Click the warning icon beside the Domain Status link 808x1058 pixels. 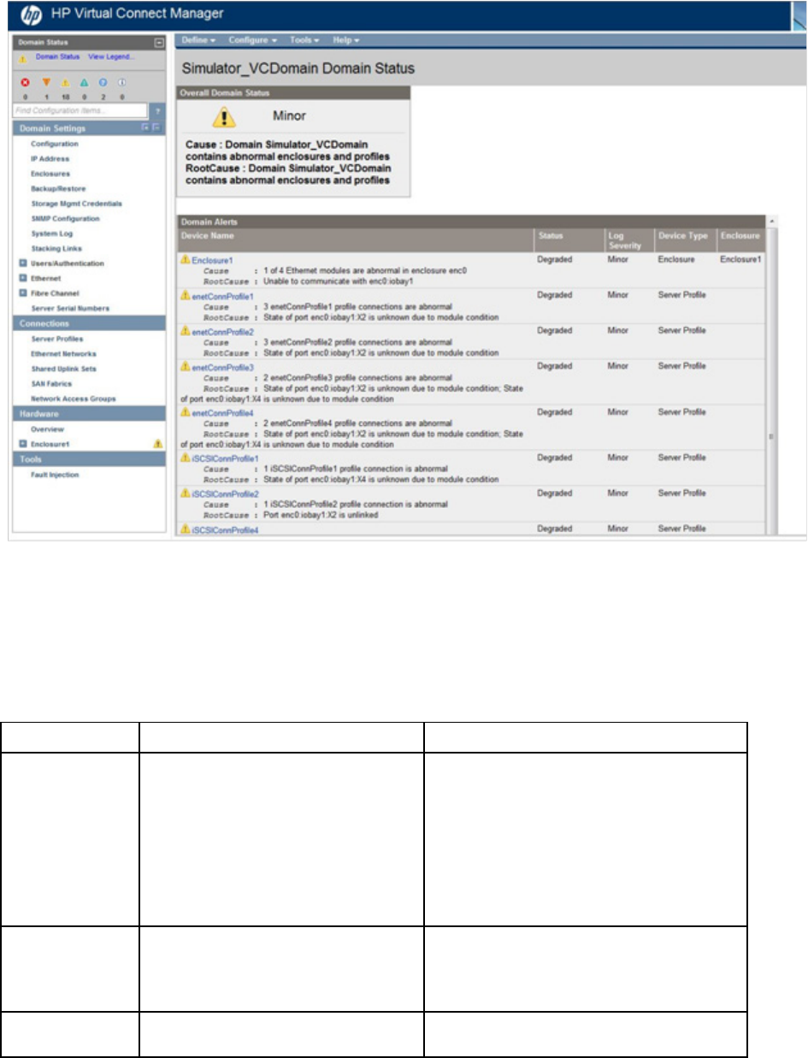[x=24, y=57]
